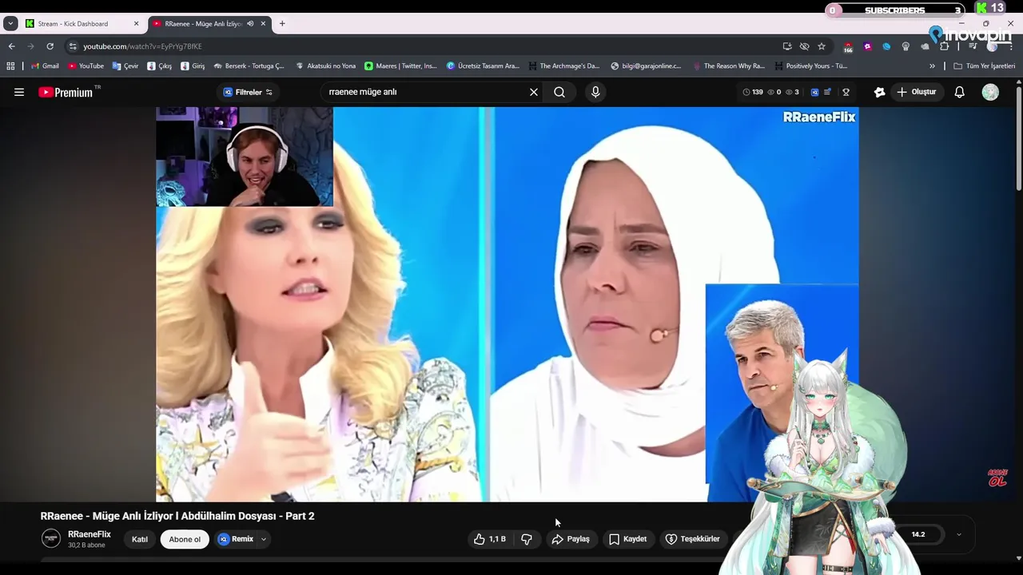Expand the tab search dropdown arrow
Image resolution: width=1023 pixels, height=575 pixels.
click(x=10, y=24)
